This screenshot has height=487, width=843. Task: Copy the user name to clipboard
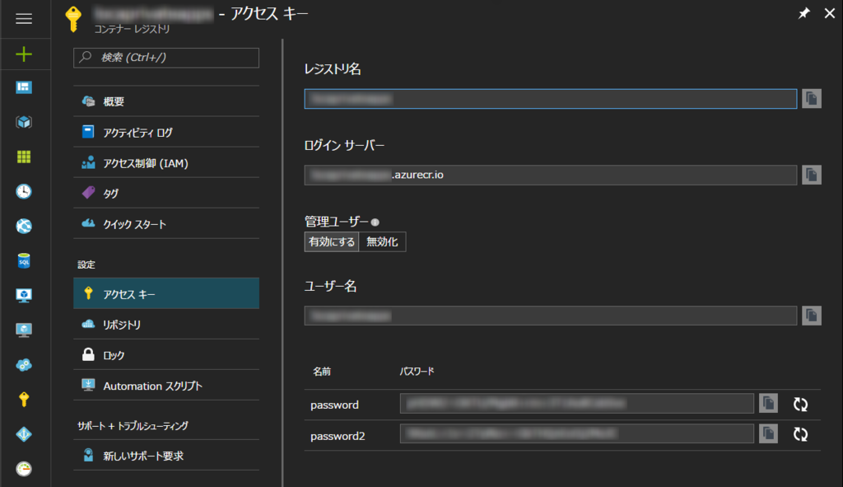[x=811, y=316]
